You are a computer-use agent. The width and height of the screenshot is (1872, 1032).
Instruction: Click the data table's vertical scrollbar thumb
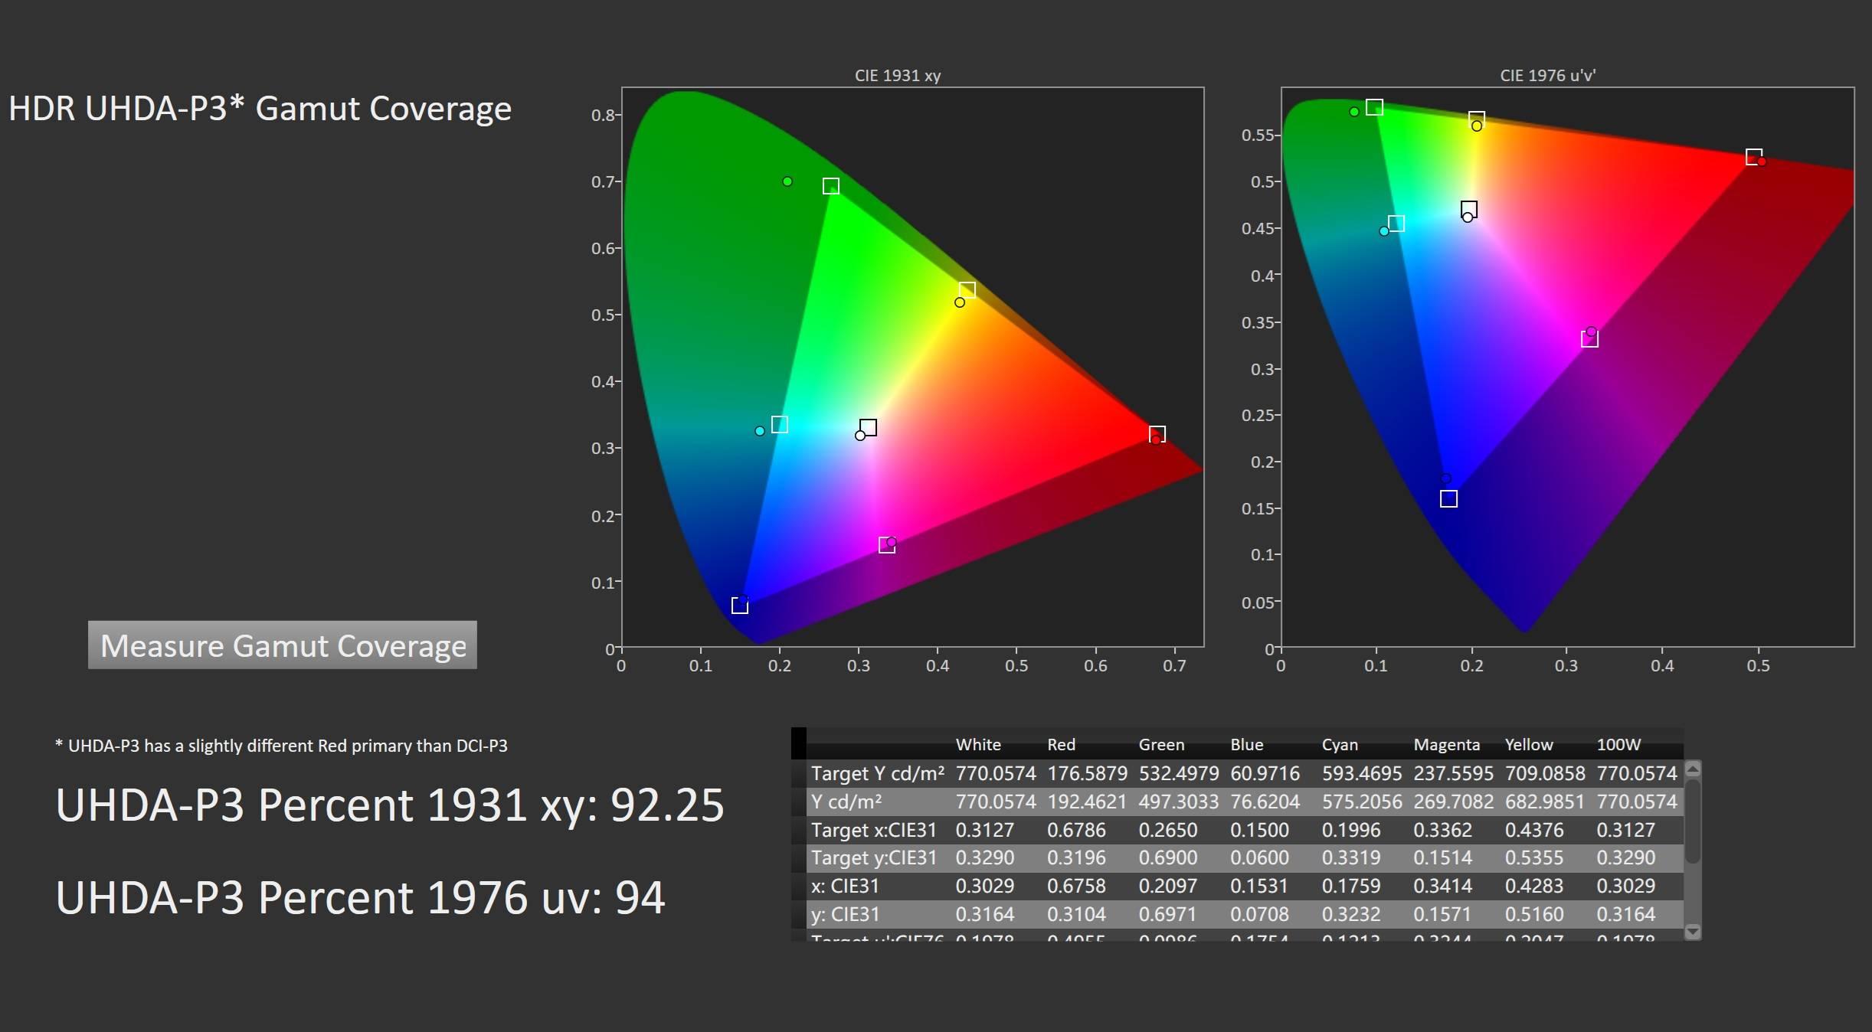[x=1693, y=821]
